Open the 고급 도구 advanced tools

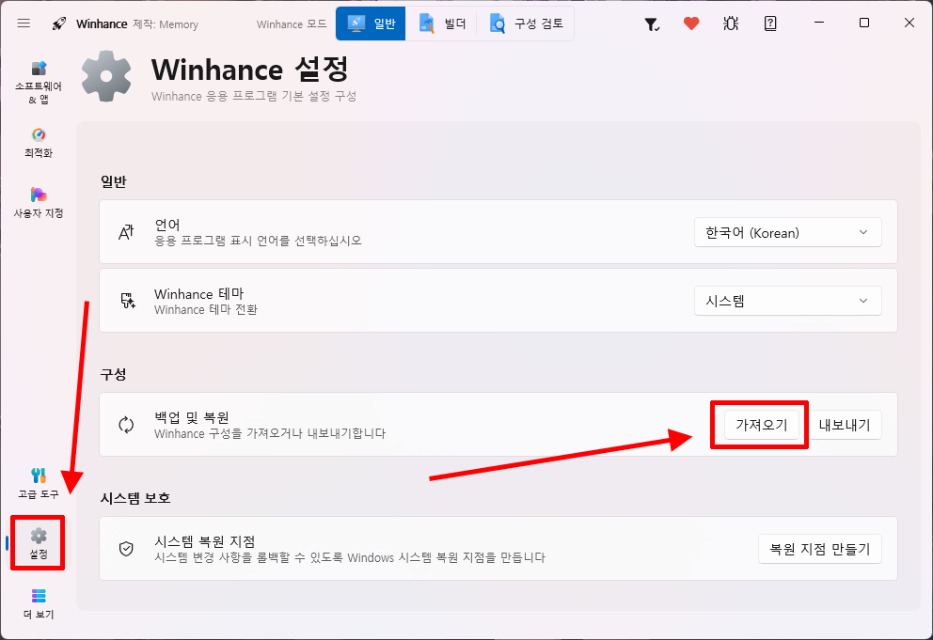(x=39, y=483)
